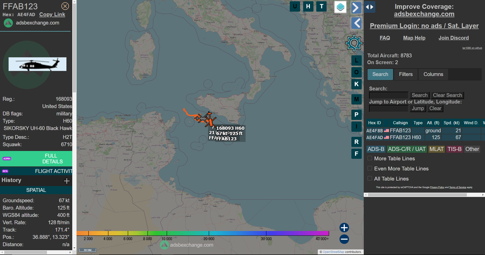Viewport: 485px width, 255px height.
Task: Open settings gear on the map
Action: (354, 43)
